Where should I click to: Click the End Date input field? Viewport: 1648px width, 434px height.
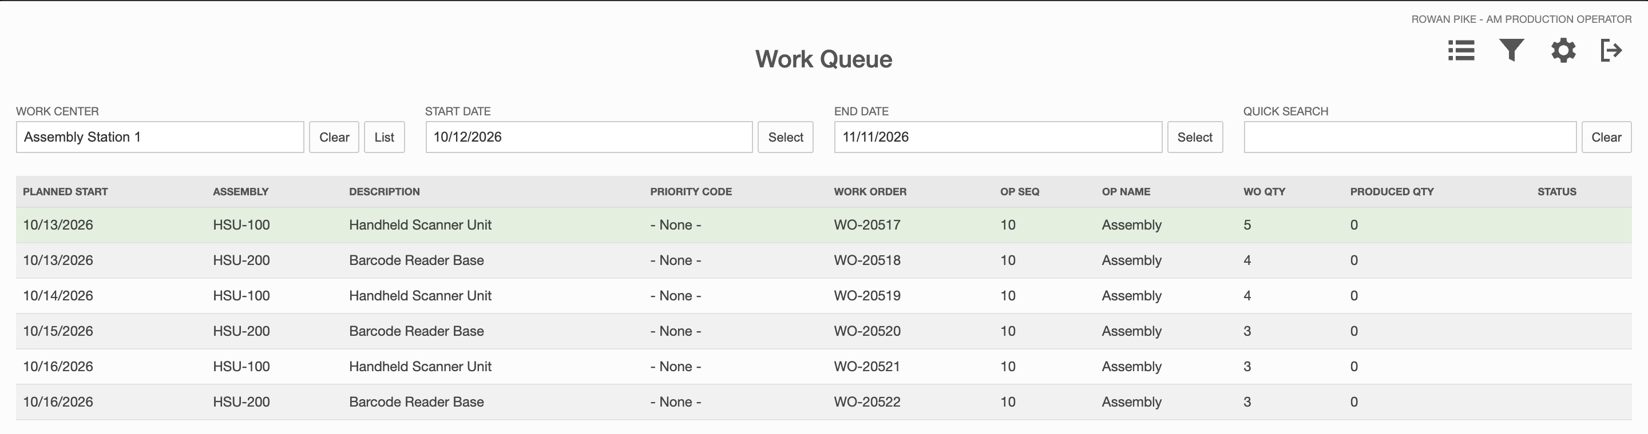pyautogui.click(x=998, y=137)
